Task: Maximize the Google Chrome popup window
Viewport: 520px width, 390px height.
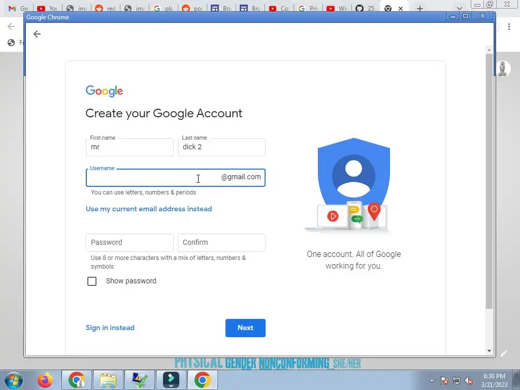Action: pos(466,16)
